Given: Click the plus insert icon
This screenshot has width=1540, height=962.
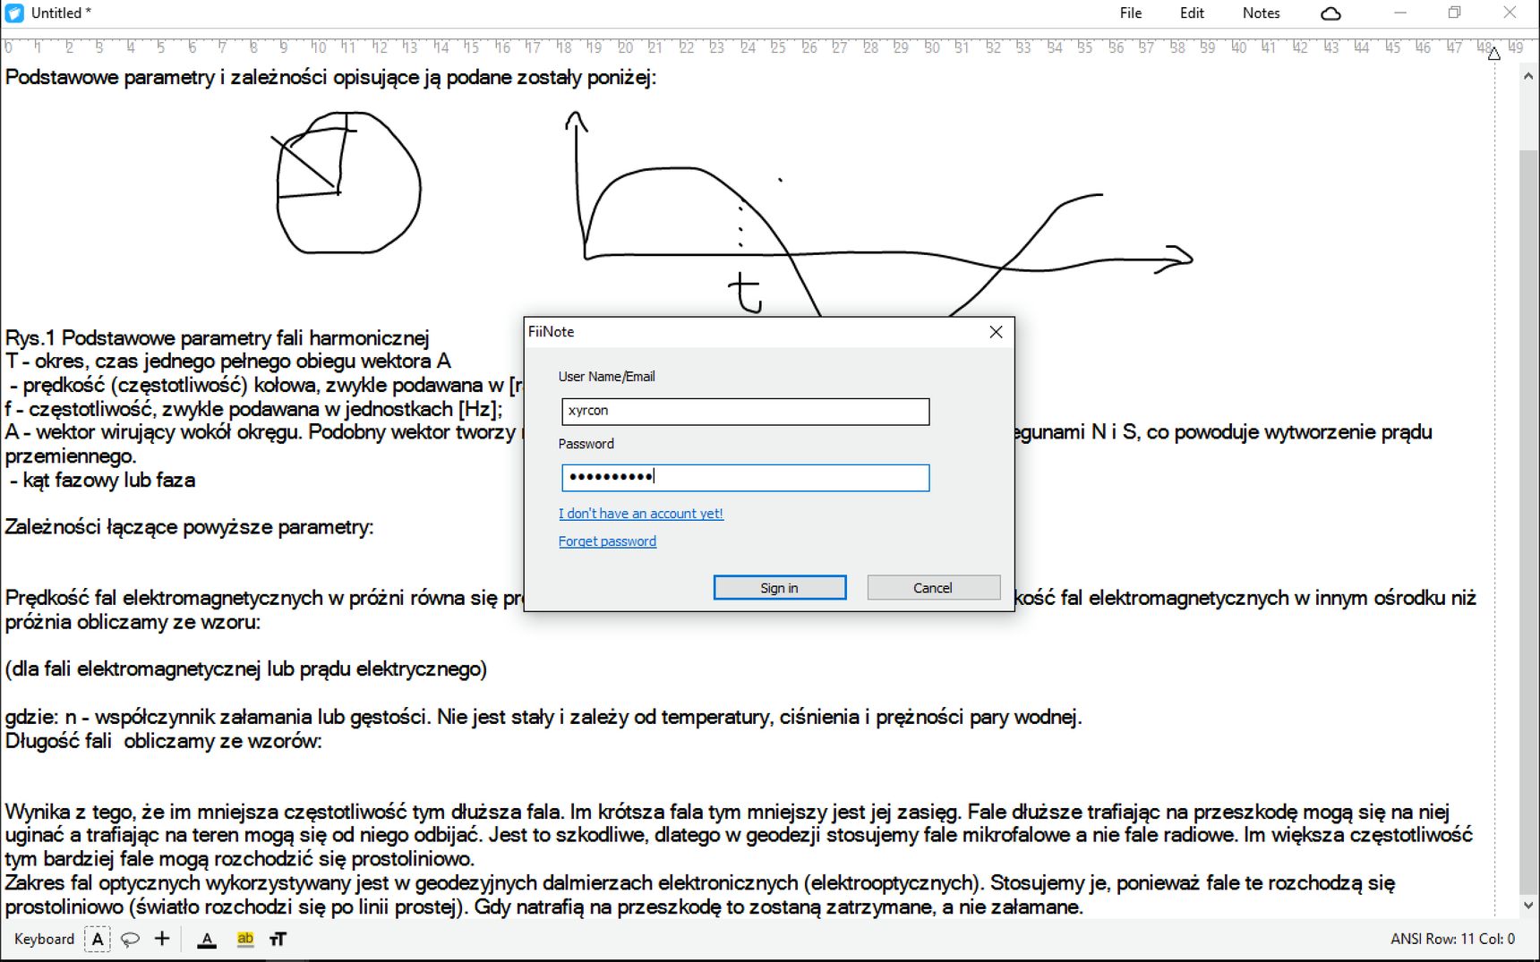Looking at the screenshot, I should pos(162,938).
